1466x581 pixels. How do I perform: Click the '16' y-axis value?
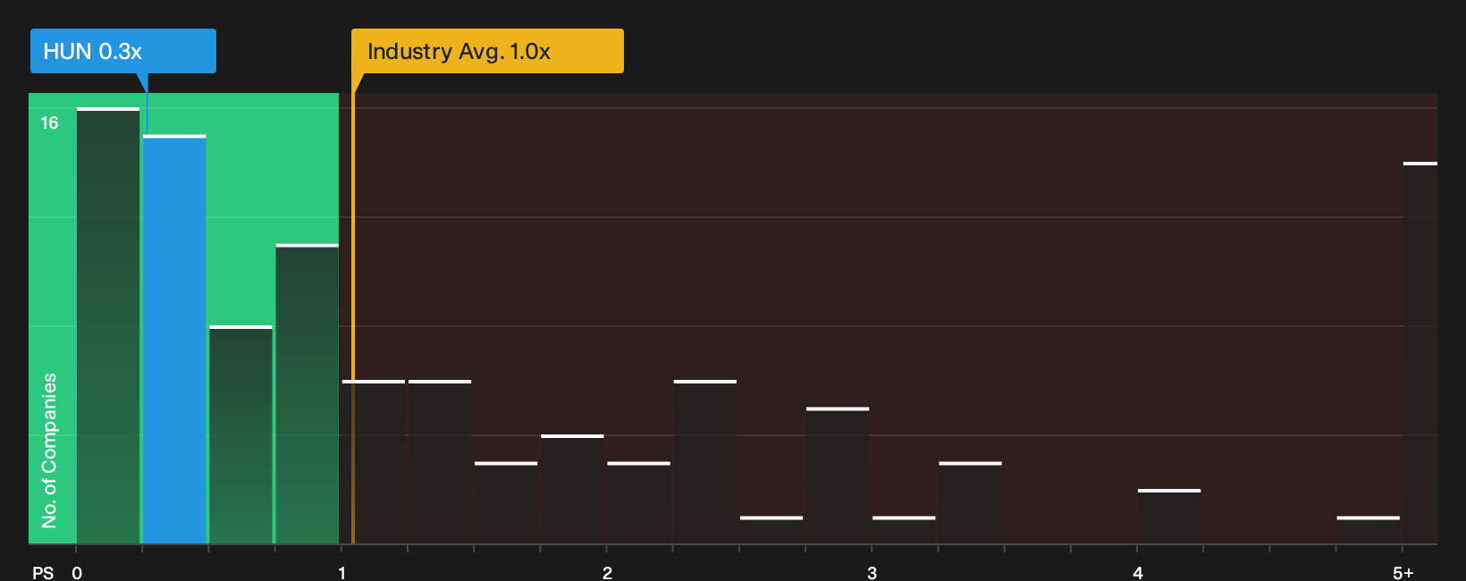click(x=49, y=123)
